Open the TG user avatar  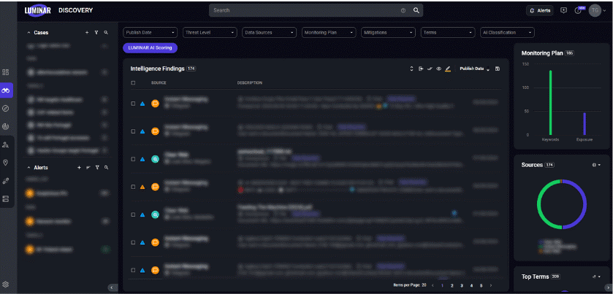click(x=595, y=10)
